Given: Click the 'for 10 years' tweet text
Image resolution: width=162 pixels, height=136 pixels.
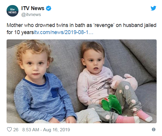Looking at the screenshot, I should pyautogui.click(x=20, y=32).
